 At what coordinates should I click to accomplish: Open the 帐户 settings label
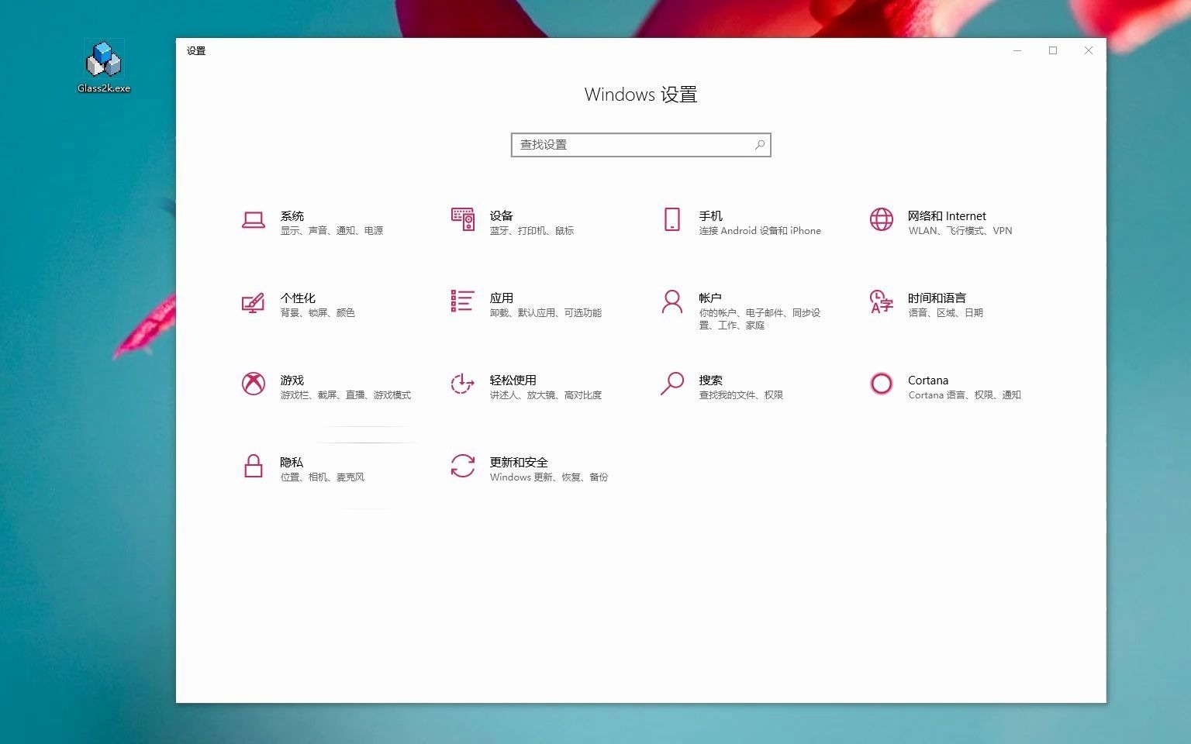pyautogui.click(x=710, y=298)
